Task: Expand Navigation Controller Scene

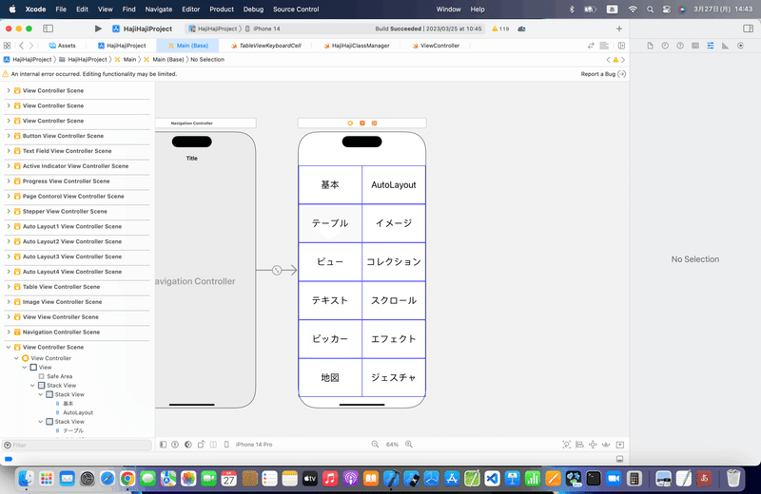Action: (9, 332)
